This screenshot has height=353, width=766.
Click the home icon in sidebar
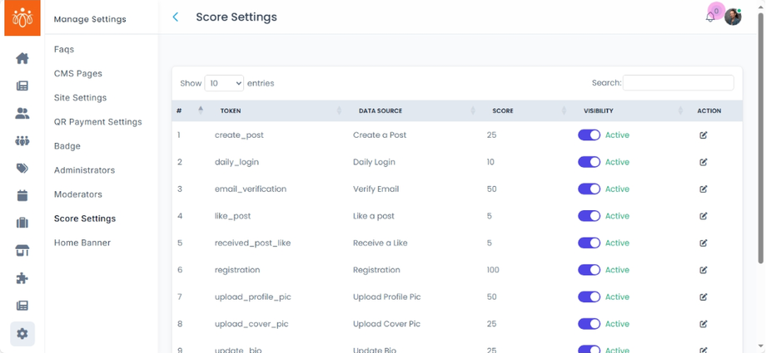tap(22, 58)
